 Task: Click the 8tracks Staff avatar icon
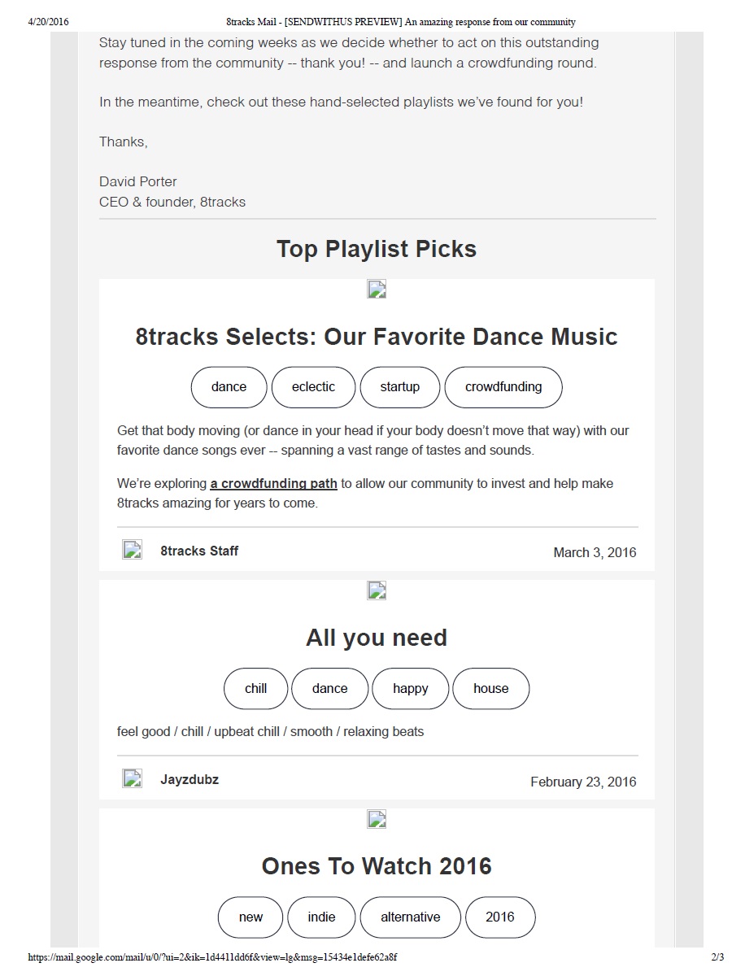[x=132, y=550]
